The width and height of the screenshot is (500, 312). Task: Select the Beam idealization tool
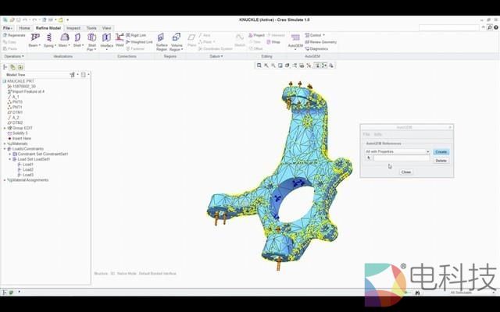click(34, 37)
